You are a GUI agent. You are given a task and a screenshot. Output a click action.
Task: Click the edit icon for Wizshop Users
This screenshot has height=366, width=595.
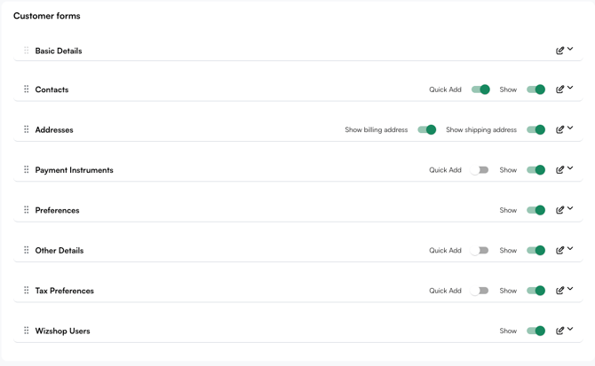[559, 331]
